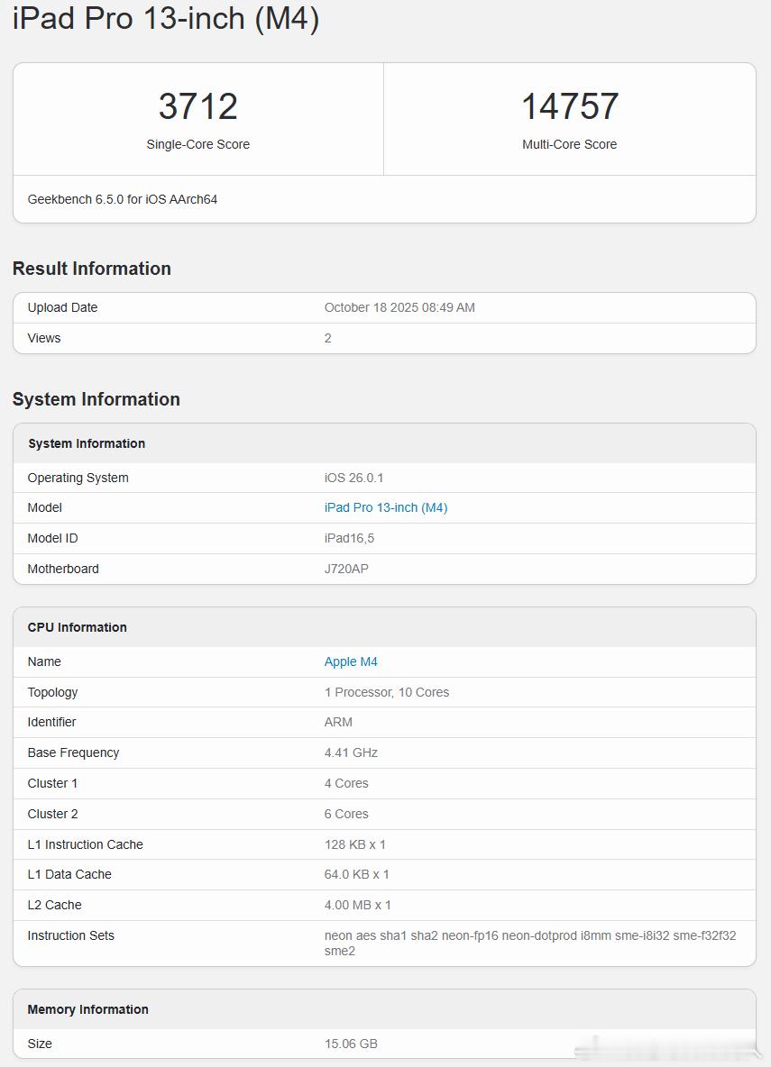Select the motherboard value J720AP

tap(346, 569)
